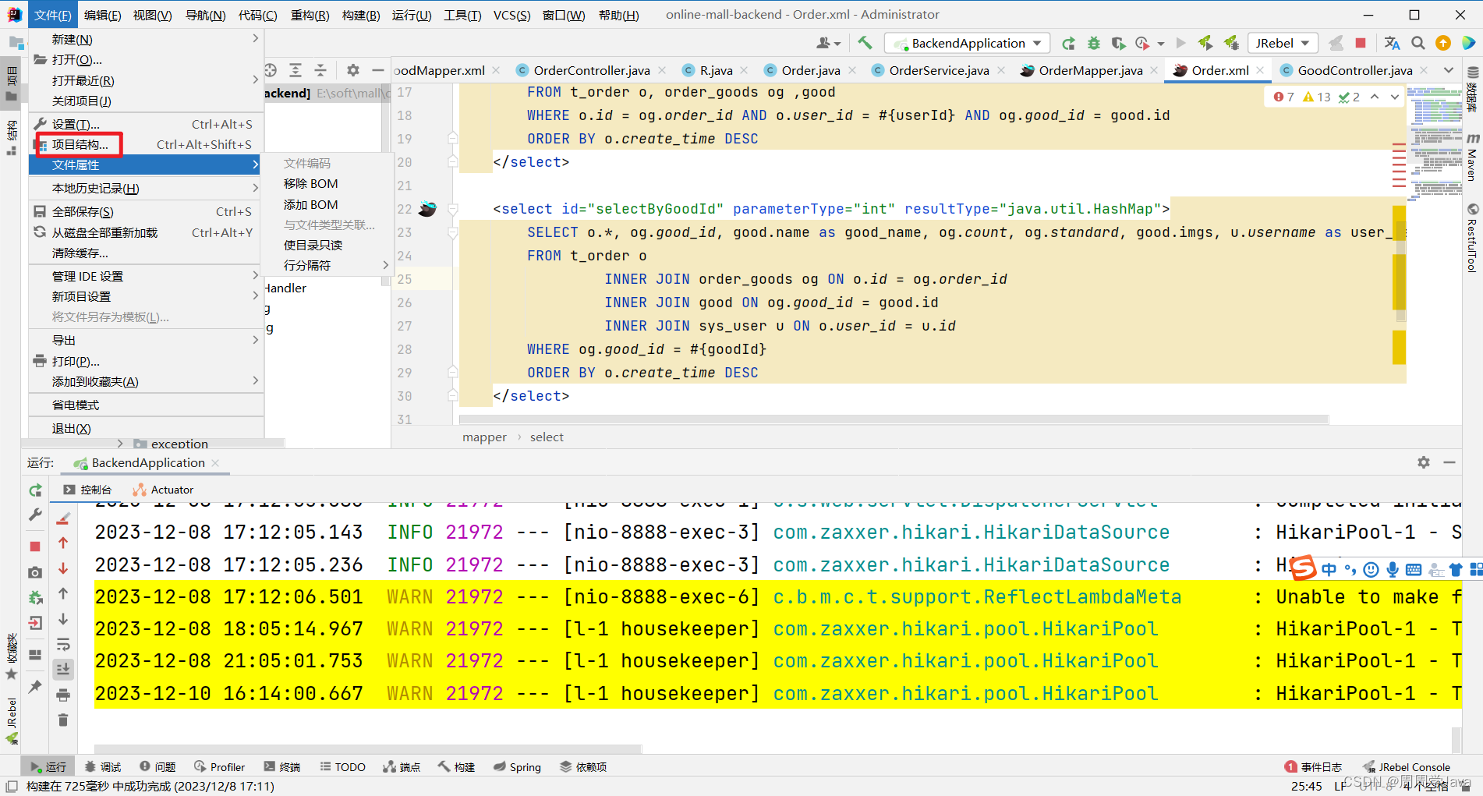Toggle tool window bars icon at bottom-left corner
1483x796 pixels.
point(11,787)
